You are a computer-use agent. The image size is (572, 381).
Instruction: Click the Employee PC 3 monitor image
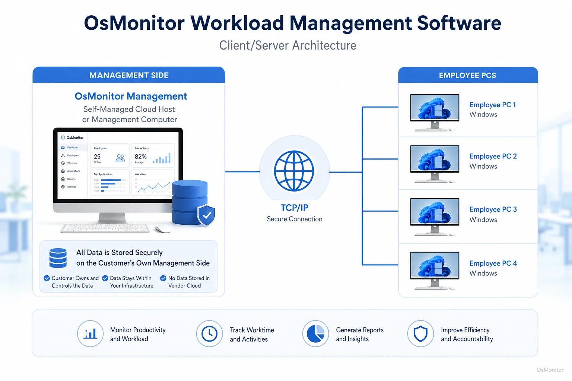(435, 217)
